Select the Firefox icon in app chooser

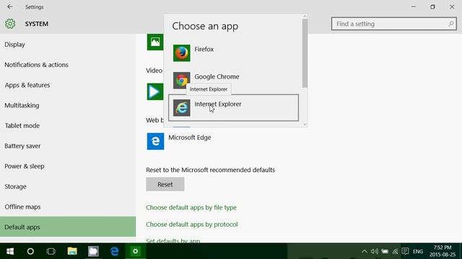(x=181, y=53)
